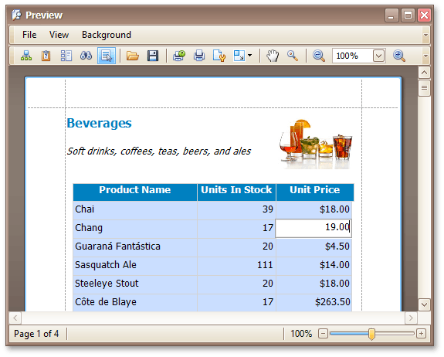This screenshot has height=357, width=444.
Task: Open the Document Map icon
Action: (x=26, y=56)
